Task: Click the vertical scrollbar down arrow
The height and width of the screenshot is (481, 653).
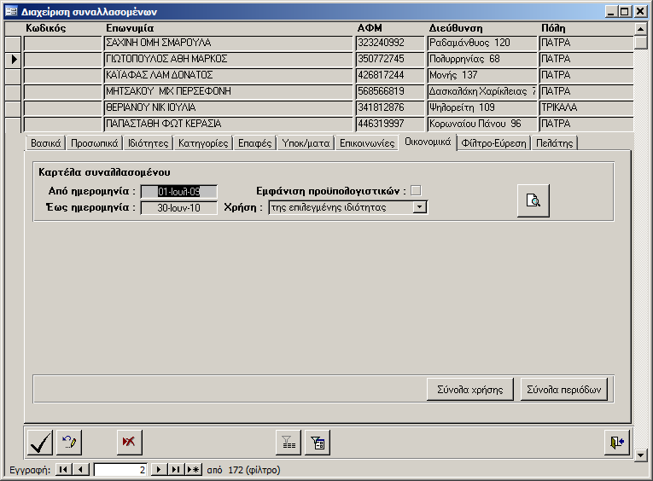Action: click(641, 455)
